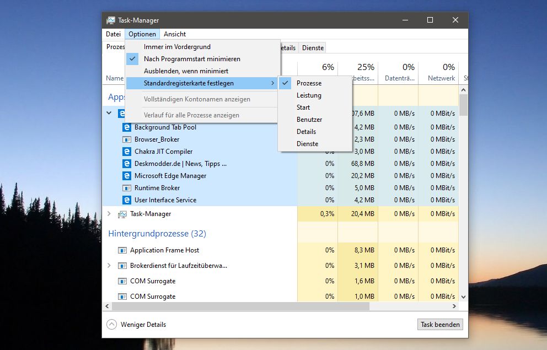The height and width of the screenshot is (350, 547).
Task: Click the Microsoft Edge Manager icon
Action: point(127,176)
